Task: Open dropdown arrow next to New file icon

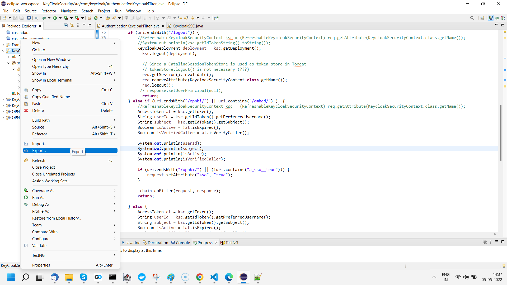Action: coord(10,18)
